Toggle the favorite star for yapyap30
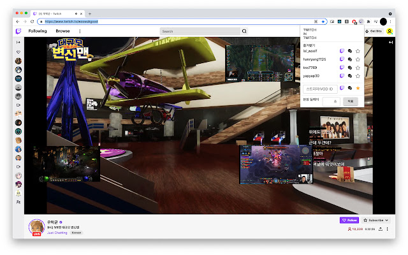 pyautogui.click(x=358, y=76)
